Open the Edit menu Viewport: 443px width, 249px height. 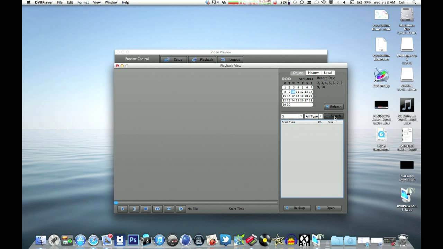[x=70, y=2]
